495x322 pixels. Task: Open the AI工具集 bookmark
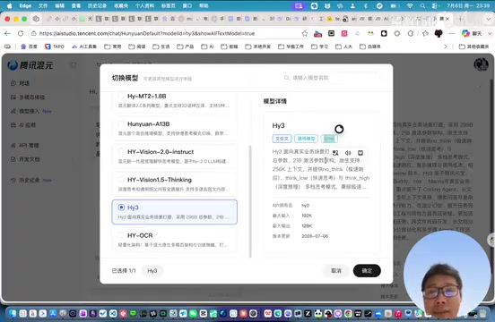[x=84, y=47]
